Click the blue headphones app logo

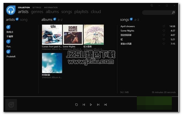tap(11, 10)
